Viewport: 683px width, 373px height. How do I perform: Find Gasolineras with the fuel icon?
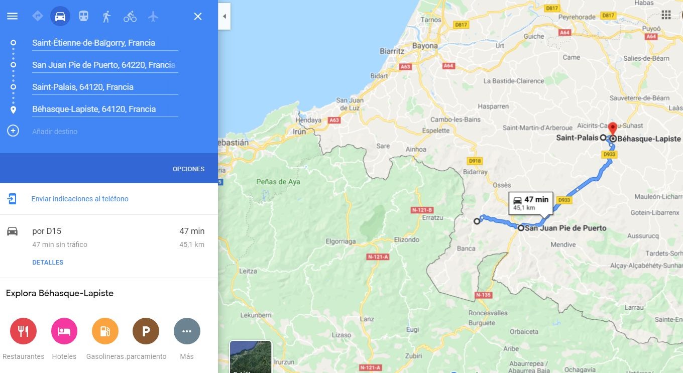(105, 331)
